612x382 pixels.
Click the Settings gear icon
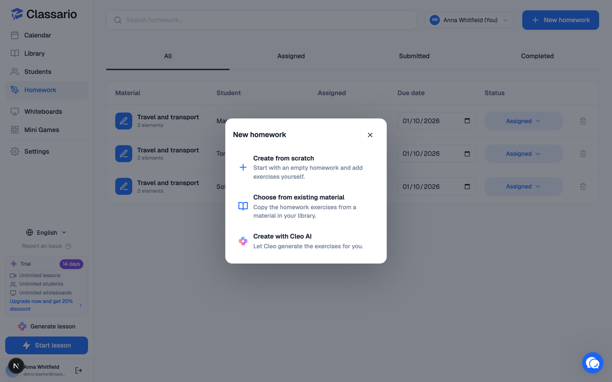[x=15, y=152]
